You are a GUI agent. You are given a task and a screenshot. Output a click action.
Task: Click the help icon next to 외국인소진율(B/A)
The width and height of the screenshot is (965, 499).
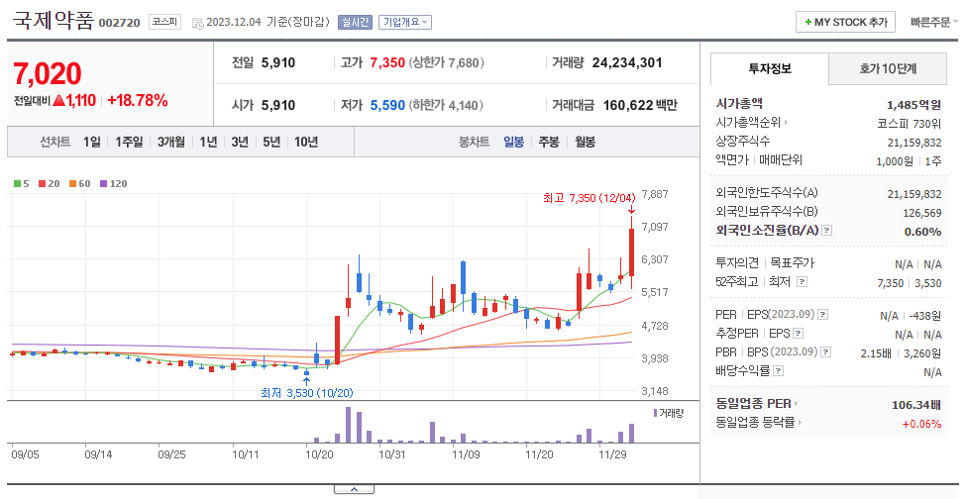pyautogui.click(x=827, y=230)
